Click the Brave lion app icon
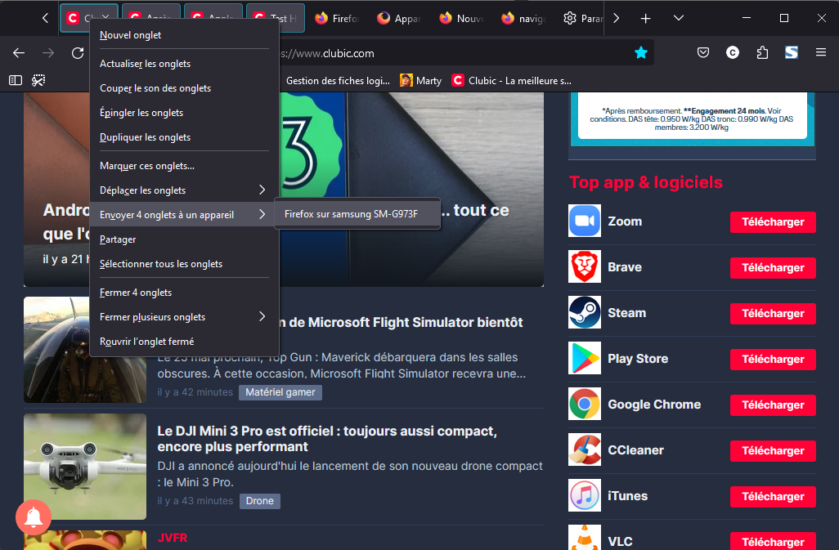 tap(585, 266)
